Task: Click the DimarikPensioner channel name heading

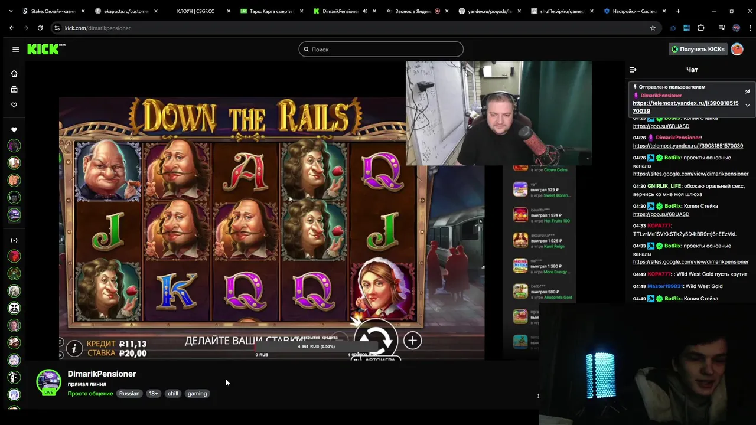Action: tap(102, 374)
